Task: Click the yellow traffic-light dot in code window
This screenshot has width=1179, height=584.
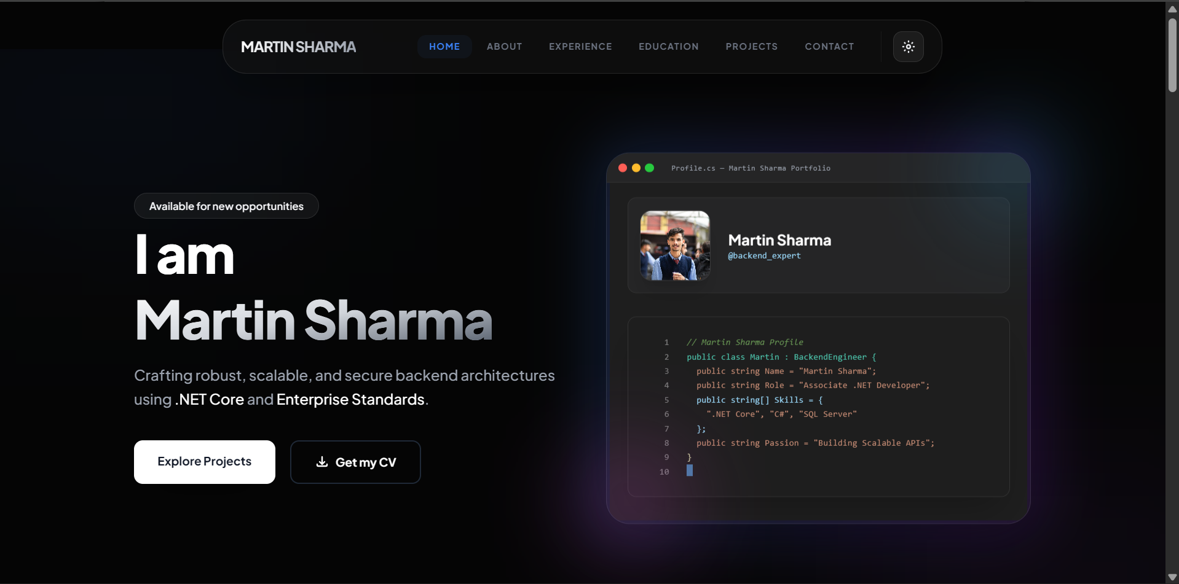Action: [x=636, y=168]
